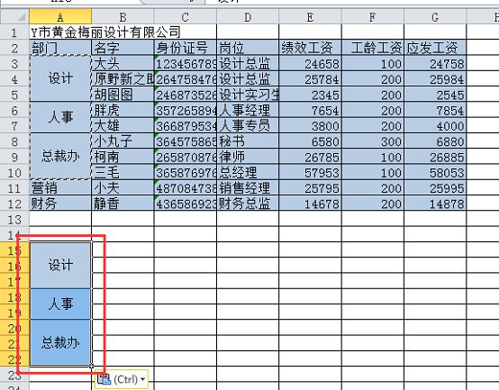Select the pasted 总裁办 merged cell

pos(60,342)
